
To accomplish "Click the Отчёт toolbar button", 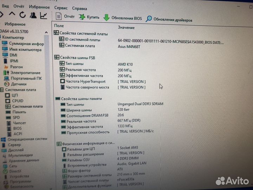I will [65, 16].
